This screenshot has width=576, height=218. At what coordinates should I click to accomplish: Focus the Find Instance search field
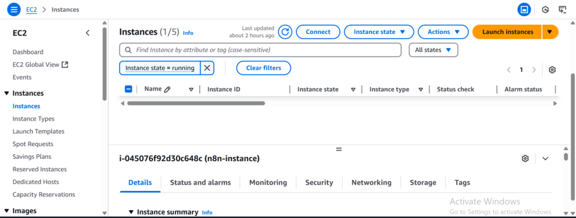(260, 50)
